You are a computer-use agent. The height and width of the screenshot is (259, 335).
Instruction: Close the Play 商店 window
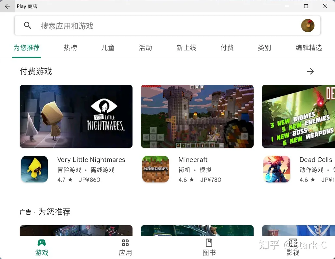pyautogui.click(x=325, y=6)
